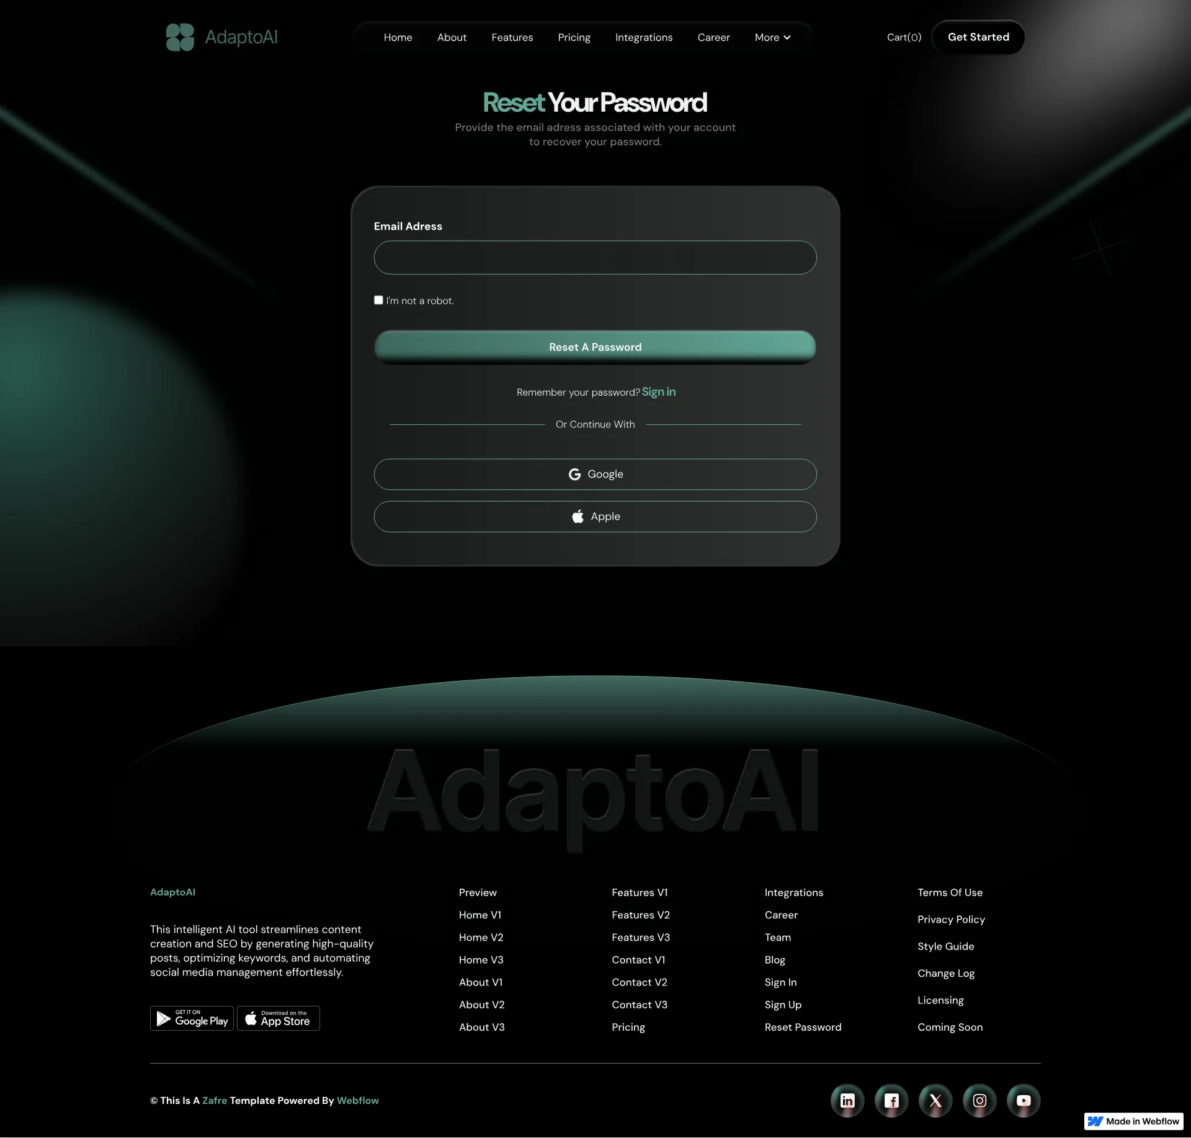Open Facebook social icon in footer

coord(891,1100)
